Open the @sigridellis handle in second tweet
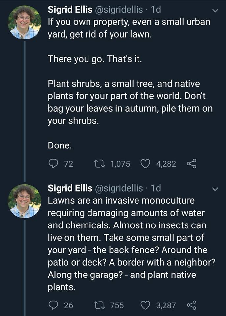The image size is (226, 316). point(119,188)
